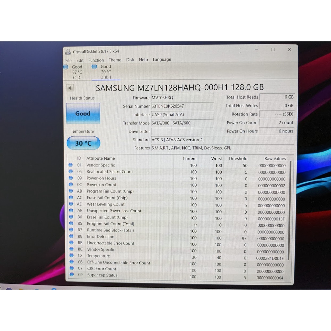Screen dimensions: 331x331
Task: Click status icon of Off-Line Uncorrectable Error Count
Action: 72,262
